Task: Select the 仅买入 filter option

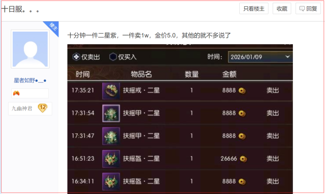Action: coord(123,57)
